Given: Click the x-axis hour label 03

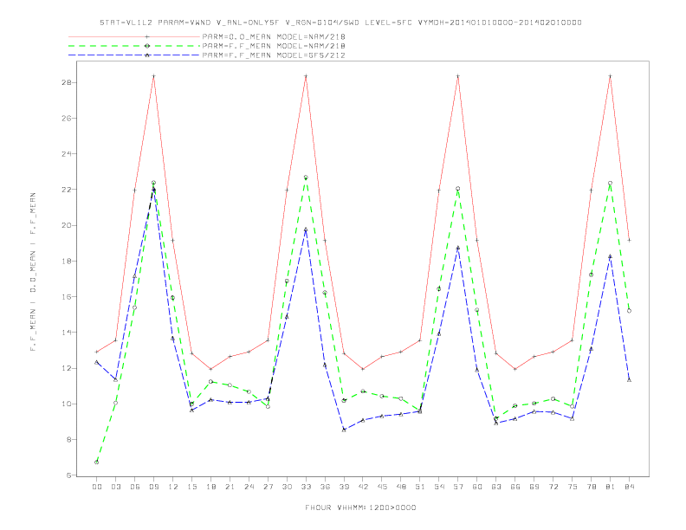Looking at the screenshot, I should click(115, 487).
